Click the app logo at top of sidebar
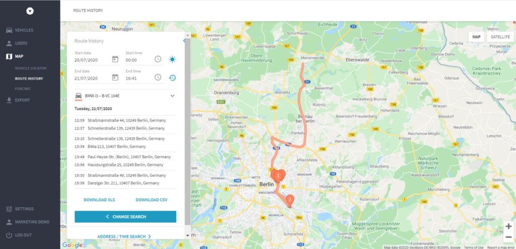The image size is (516, 249). [30, 11]
